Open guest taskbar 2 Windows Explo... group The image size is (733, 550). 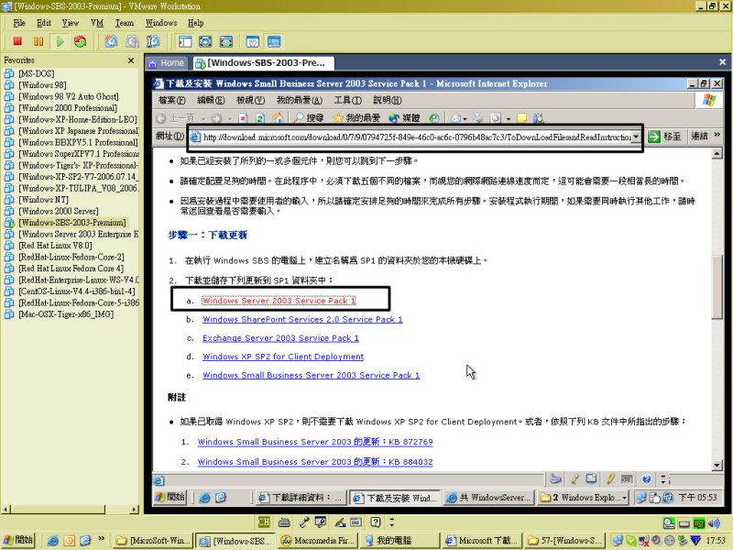tap(584, 498)
